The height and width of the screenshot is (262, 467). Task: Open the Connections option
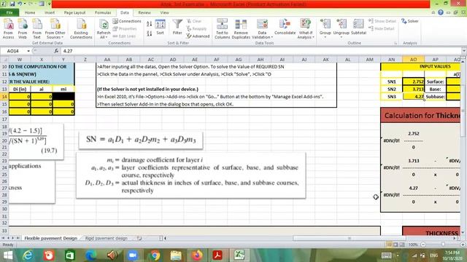tap(127, 21)
